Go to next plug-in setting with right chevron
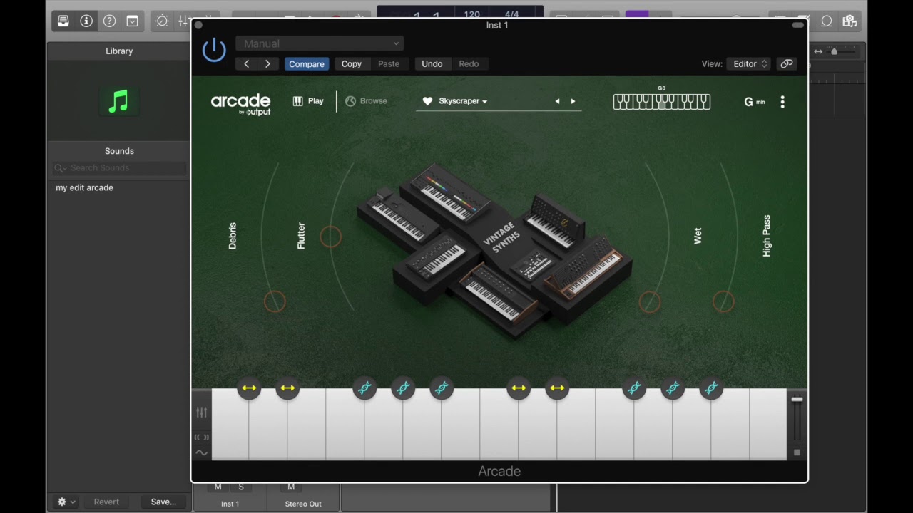Screen dimensions: 913x513 pos(267,64)
